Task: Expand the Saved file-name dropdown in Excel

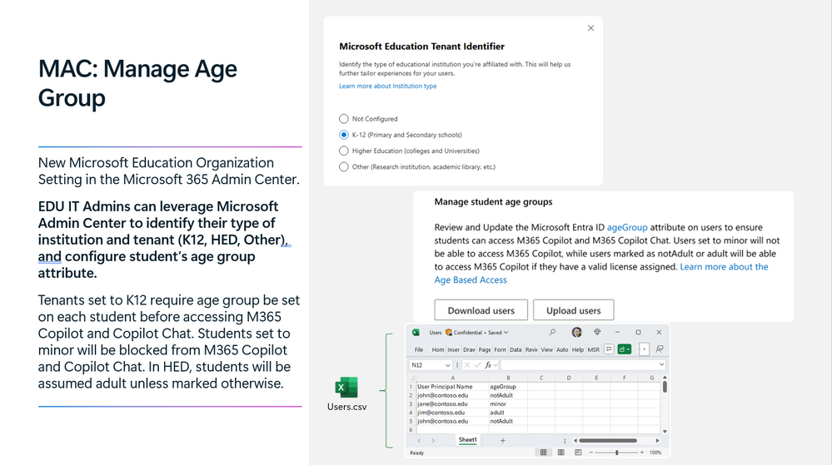Action: (x=506, y=333)
